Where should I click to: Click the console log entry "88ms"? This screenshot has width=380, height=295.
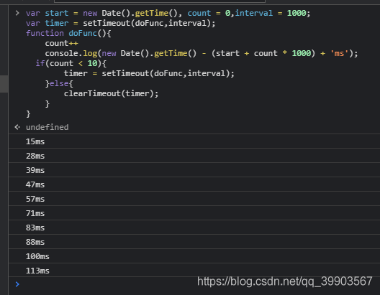(x=194, y=242)
